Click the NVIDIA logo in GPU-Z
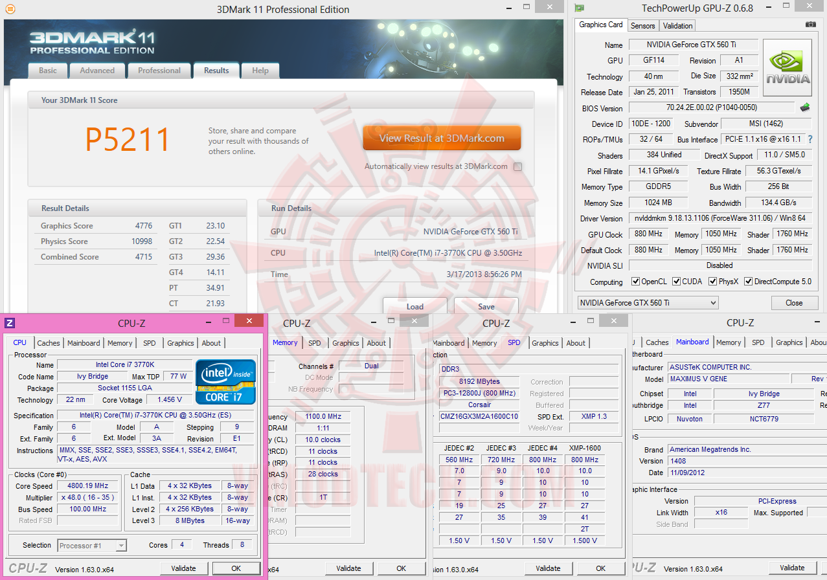Image resolution: width=827 pixels, height=580 pixels. click(787, 68)
